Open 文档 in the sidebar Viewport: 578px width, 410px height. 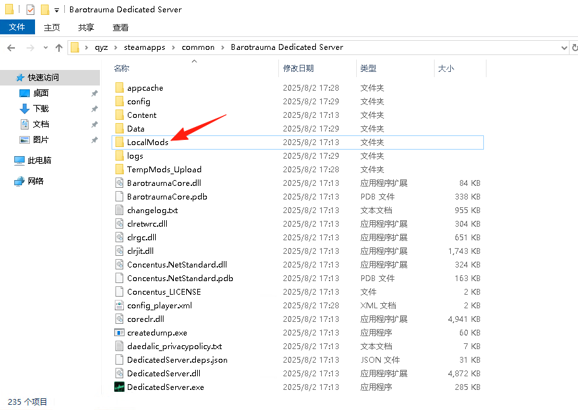point(41,124)
